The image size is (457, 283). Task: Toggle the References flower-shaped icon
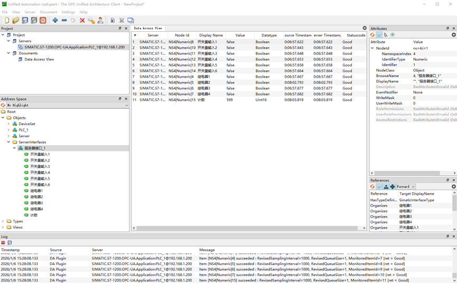[x=393, y=186]
